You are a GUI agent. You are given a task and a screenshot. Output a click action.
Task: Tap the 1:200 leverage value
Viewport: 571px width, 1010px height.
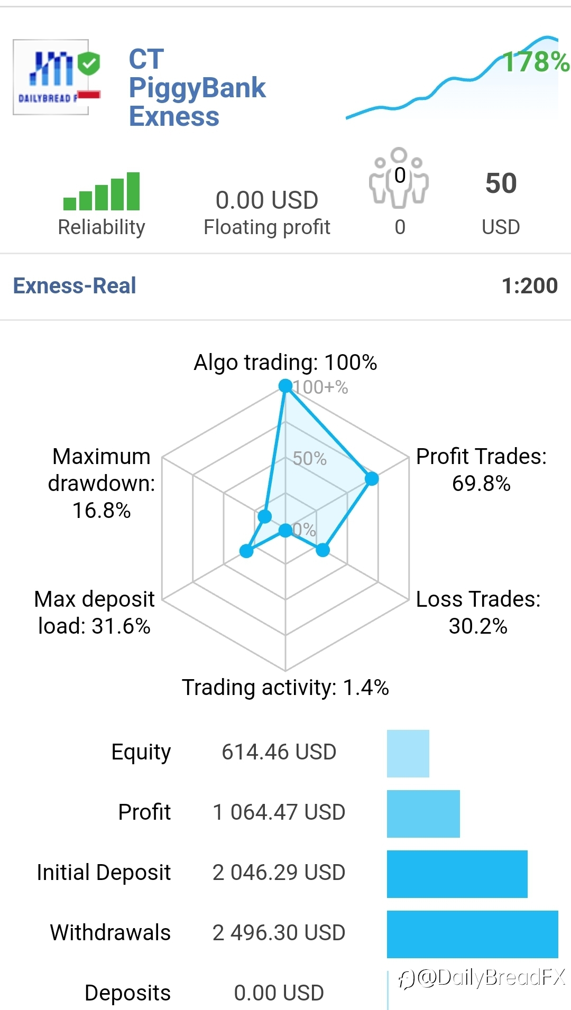pos(530,286)
